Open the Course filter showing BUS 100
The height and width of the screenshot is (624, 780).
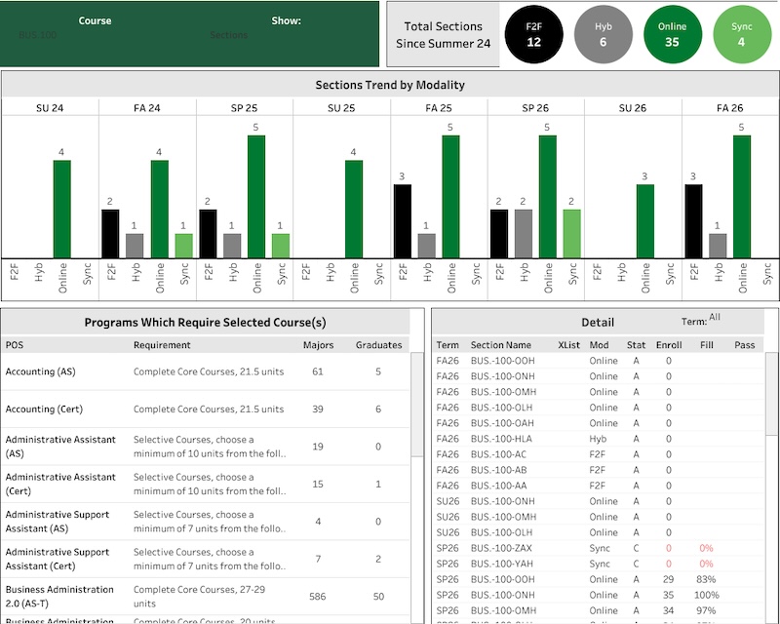click(x=39, y=37)
